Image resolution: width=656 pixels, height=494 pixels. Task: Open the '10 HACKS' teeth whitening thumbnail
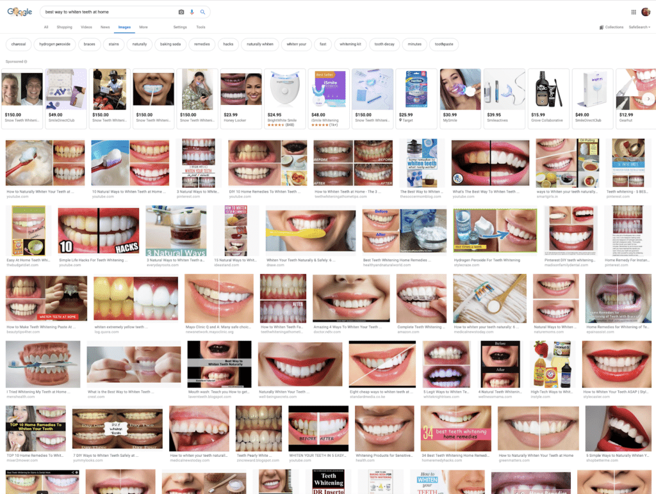[98, 230]
